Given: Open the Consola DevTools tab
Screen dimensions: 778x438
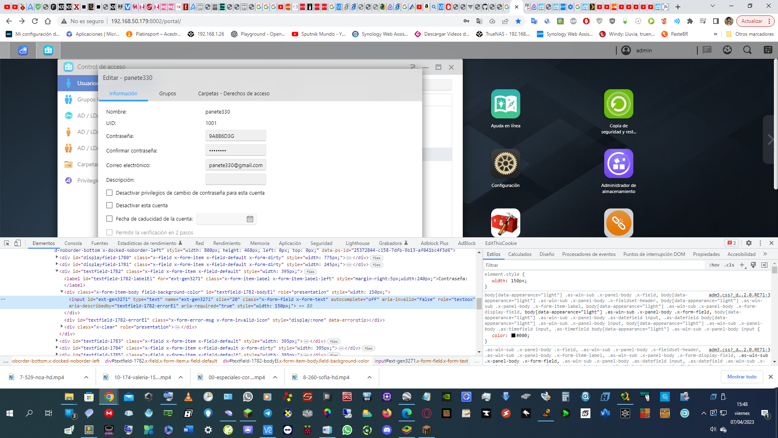Looking at the screenshot, I should (73, 243).
